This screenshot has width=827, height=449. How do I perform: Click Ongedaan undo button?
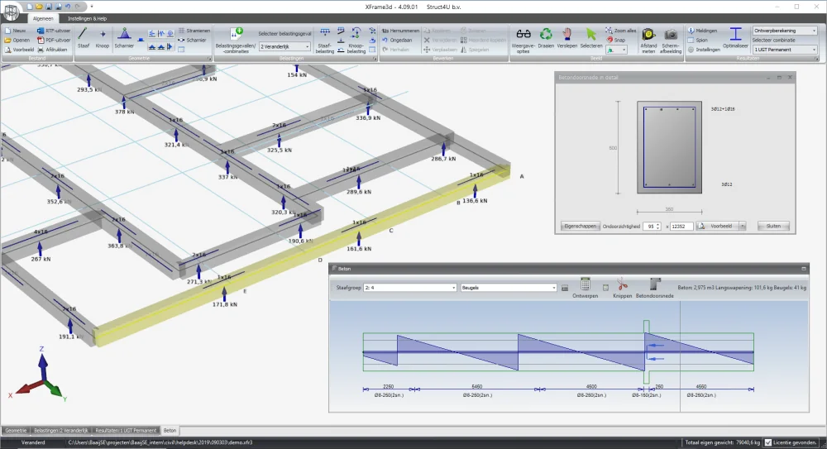(x=397, y=40)
